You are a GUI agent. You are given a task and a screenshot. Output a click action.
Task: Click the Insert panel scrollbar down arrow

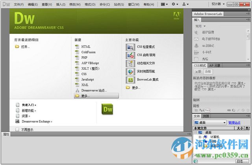click(x=248, y=59)
